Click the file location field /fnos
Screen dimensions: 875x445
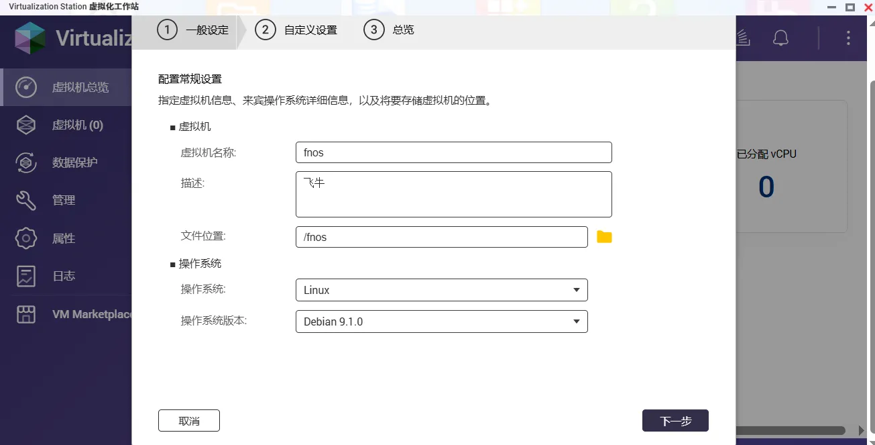click(x=441, y=237)
